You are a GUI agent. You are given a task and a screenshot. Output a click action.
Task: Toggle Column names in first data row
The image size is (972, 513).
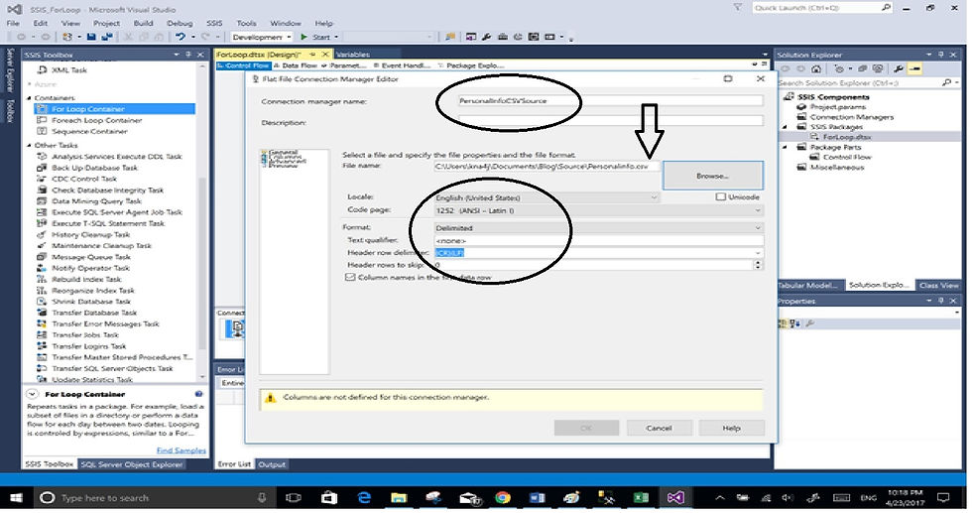point(350,277)
